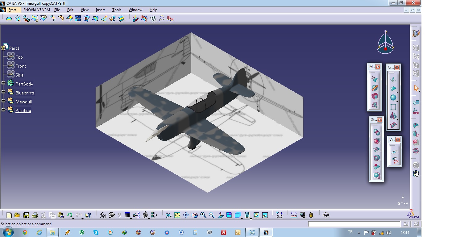This screenshot has width=452, height=237.
Task: Click the top eye icon in Vi toolbar
Action: point(395,152)
